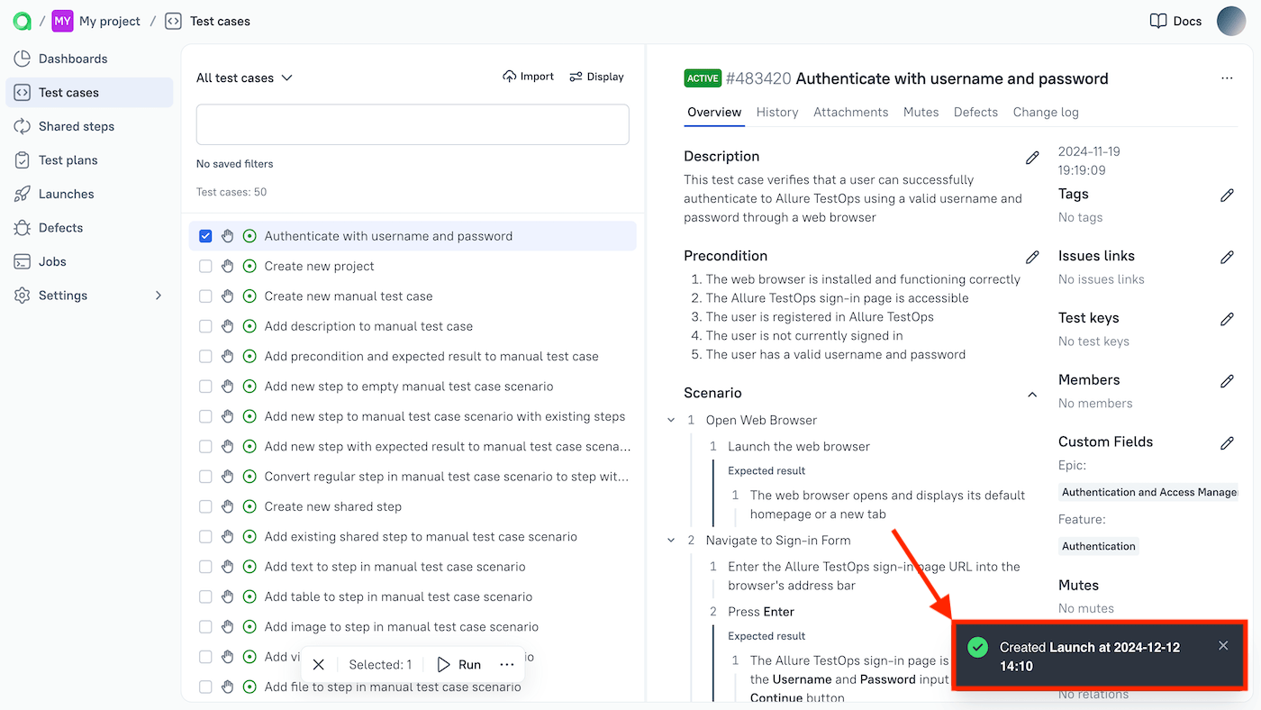Clear selection with the X in the bulk action bar
Image resolution: width=1261 pixels, height=710 pixels.
click(319, 665)
